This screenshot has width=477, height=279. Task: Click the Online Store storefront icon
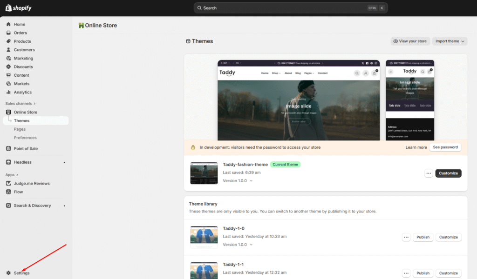coord(8,112)
